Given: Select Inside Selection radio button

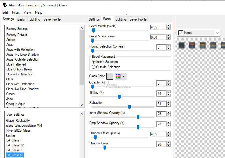Looking at the screenshot, I should (x=93, y=61).
